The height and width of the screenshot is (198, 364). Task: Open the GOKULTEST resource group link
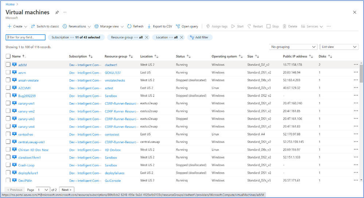click(113, 73)
